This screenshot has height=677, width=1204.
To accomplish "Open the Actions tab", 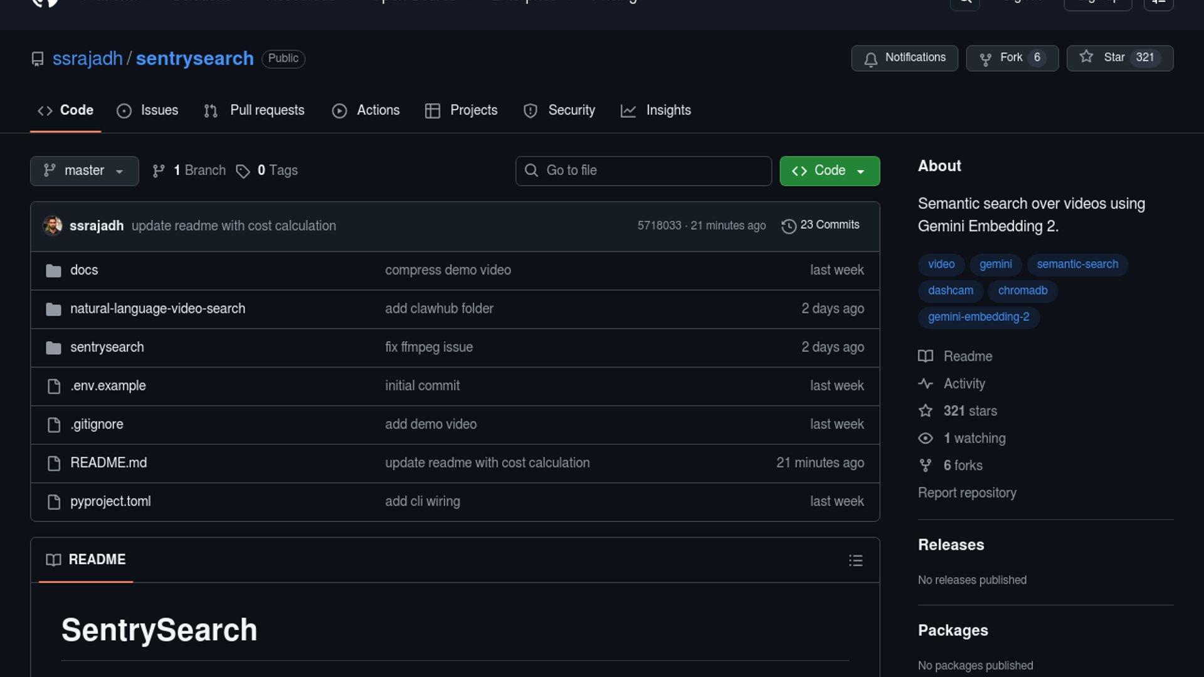I will coord(366,110).
